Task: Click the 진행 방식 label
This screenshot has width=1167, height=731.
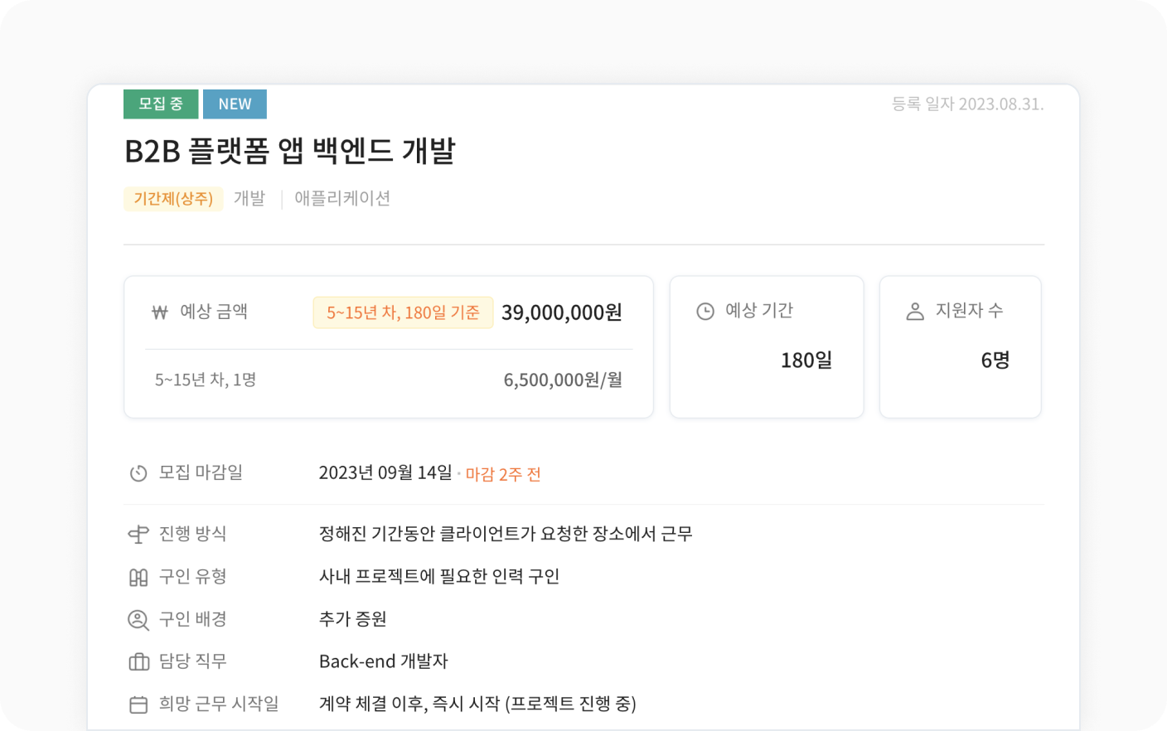Action: point(193,534)
